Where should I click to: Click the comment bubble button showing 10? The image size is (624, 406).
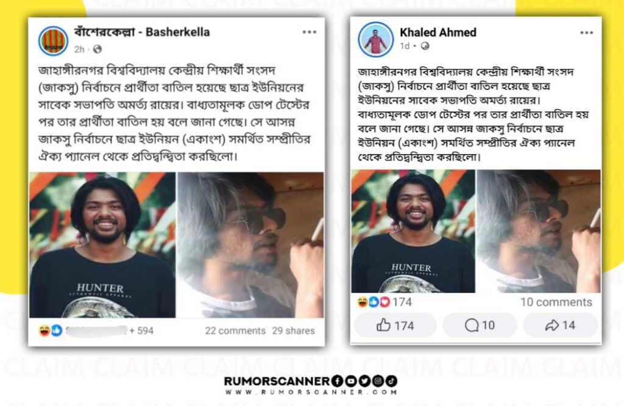pos(480,325)
